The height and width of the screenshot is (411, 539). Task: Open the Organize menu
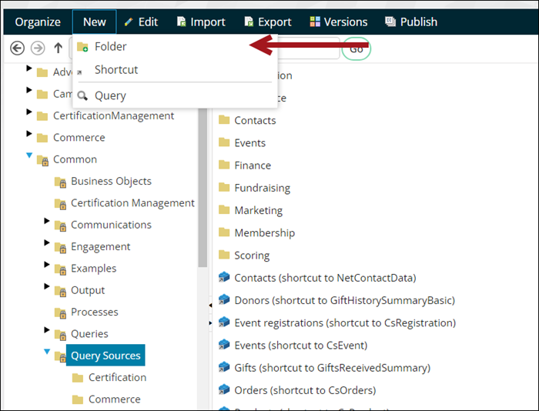coord(38,22)
